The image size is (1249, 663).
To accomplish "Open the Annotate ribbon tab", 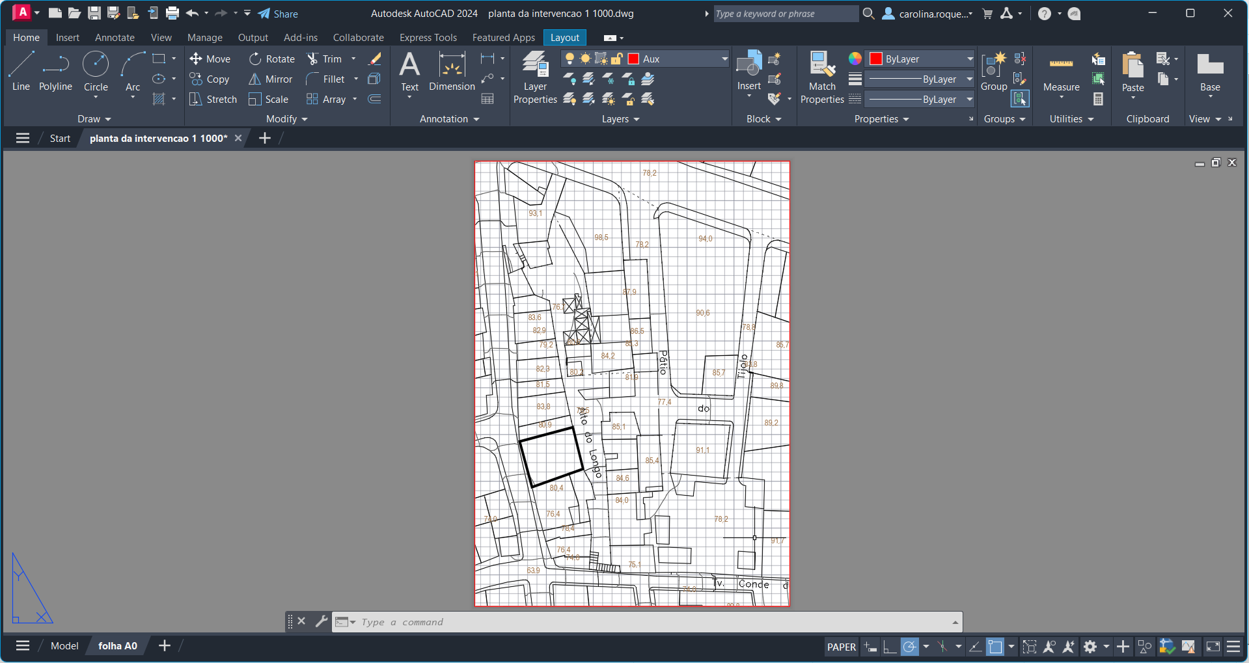I will tap(115, 38).
